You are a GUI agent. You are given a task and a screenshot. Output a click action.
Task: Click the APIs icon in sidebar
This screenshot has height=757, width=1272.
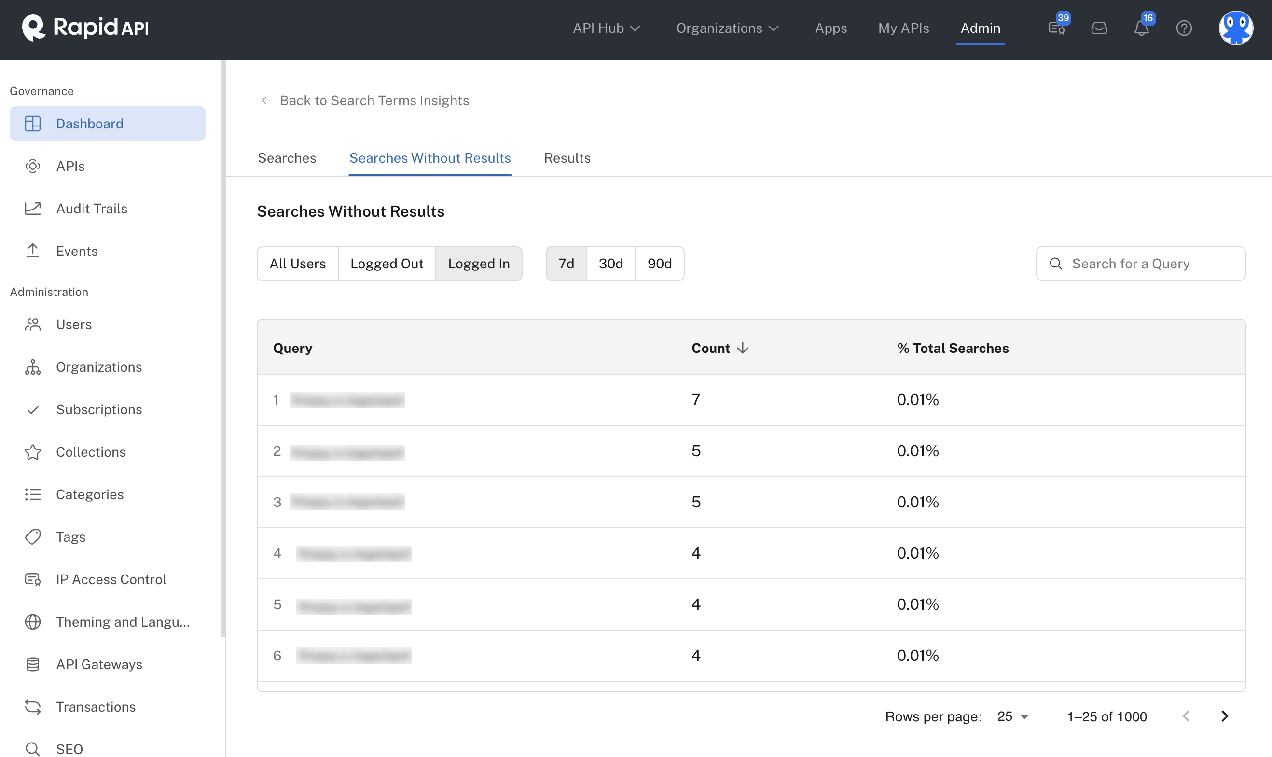(x=32, y=166)
